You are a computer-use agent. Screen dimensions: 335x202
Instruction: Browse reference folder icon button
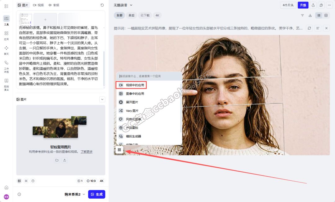pos(57,160)
